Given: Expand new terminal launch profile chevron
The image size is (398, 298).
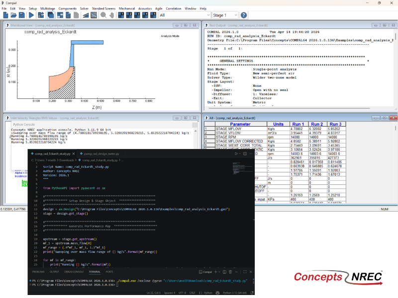Looking at the screenshot, I should (219, 272).
